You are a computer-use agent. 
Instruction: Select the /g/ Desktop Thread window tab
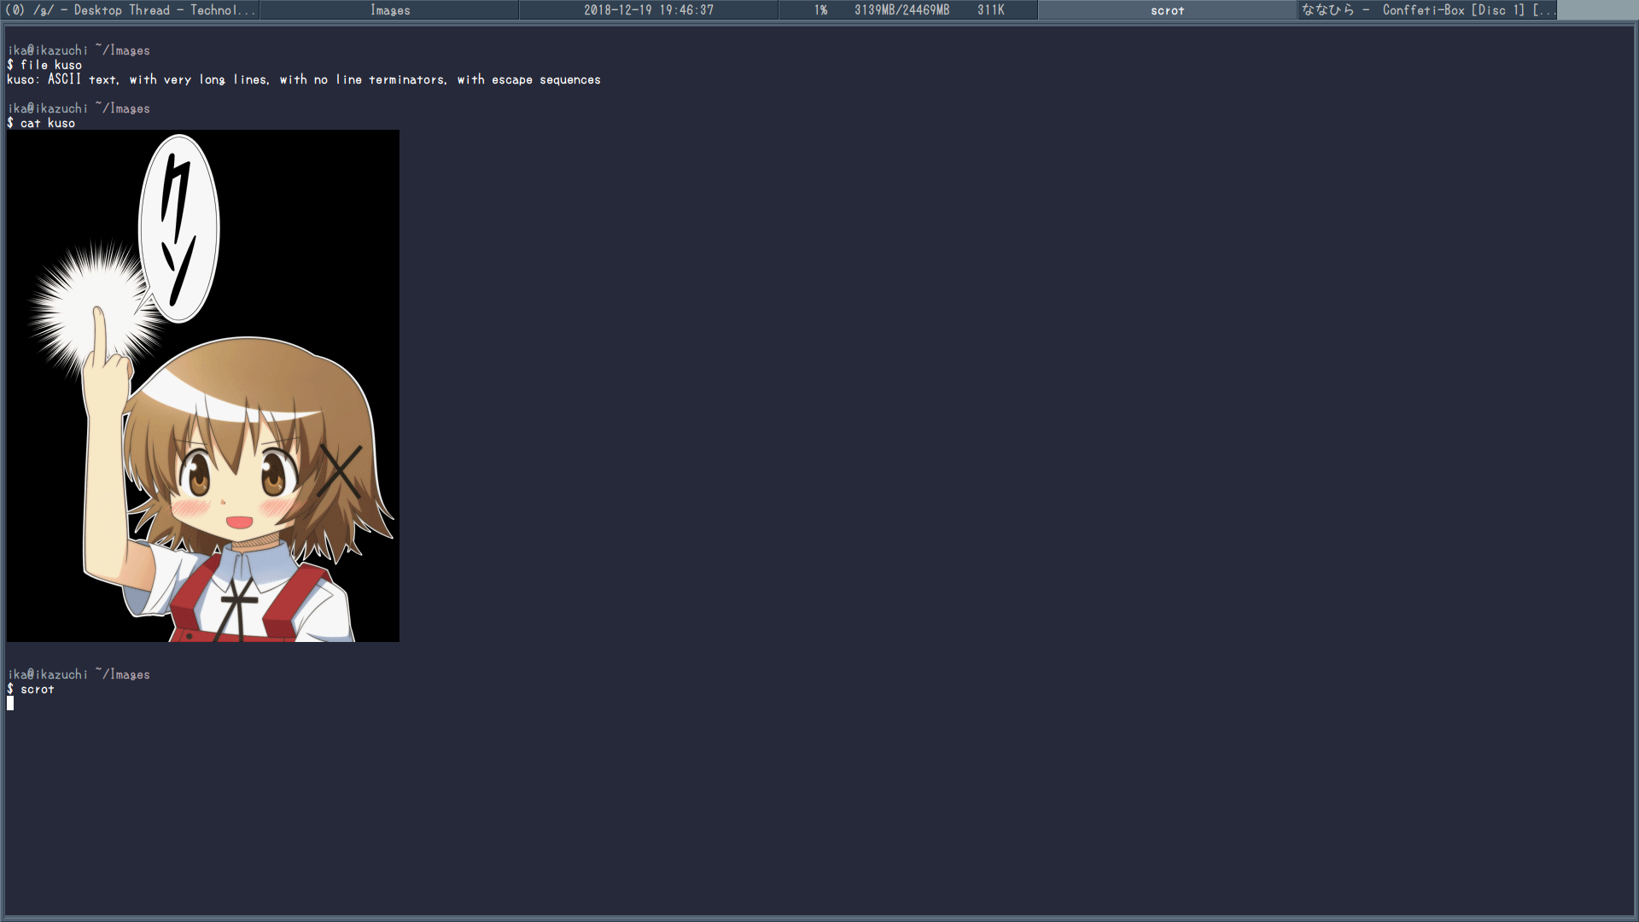click(x=130, y=10)
